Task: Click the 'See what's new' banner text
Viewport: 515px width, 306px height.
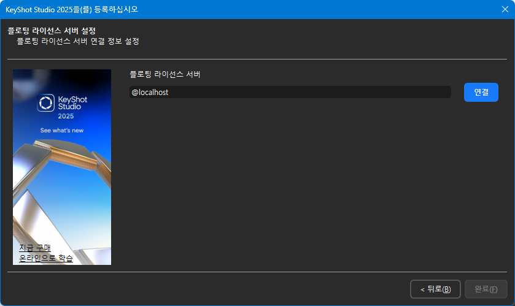Action: (x=62, y=130)
